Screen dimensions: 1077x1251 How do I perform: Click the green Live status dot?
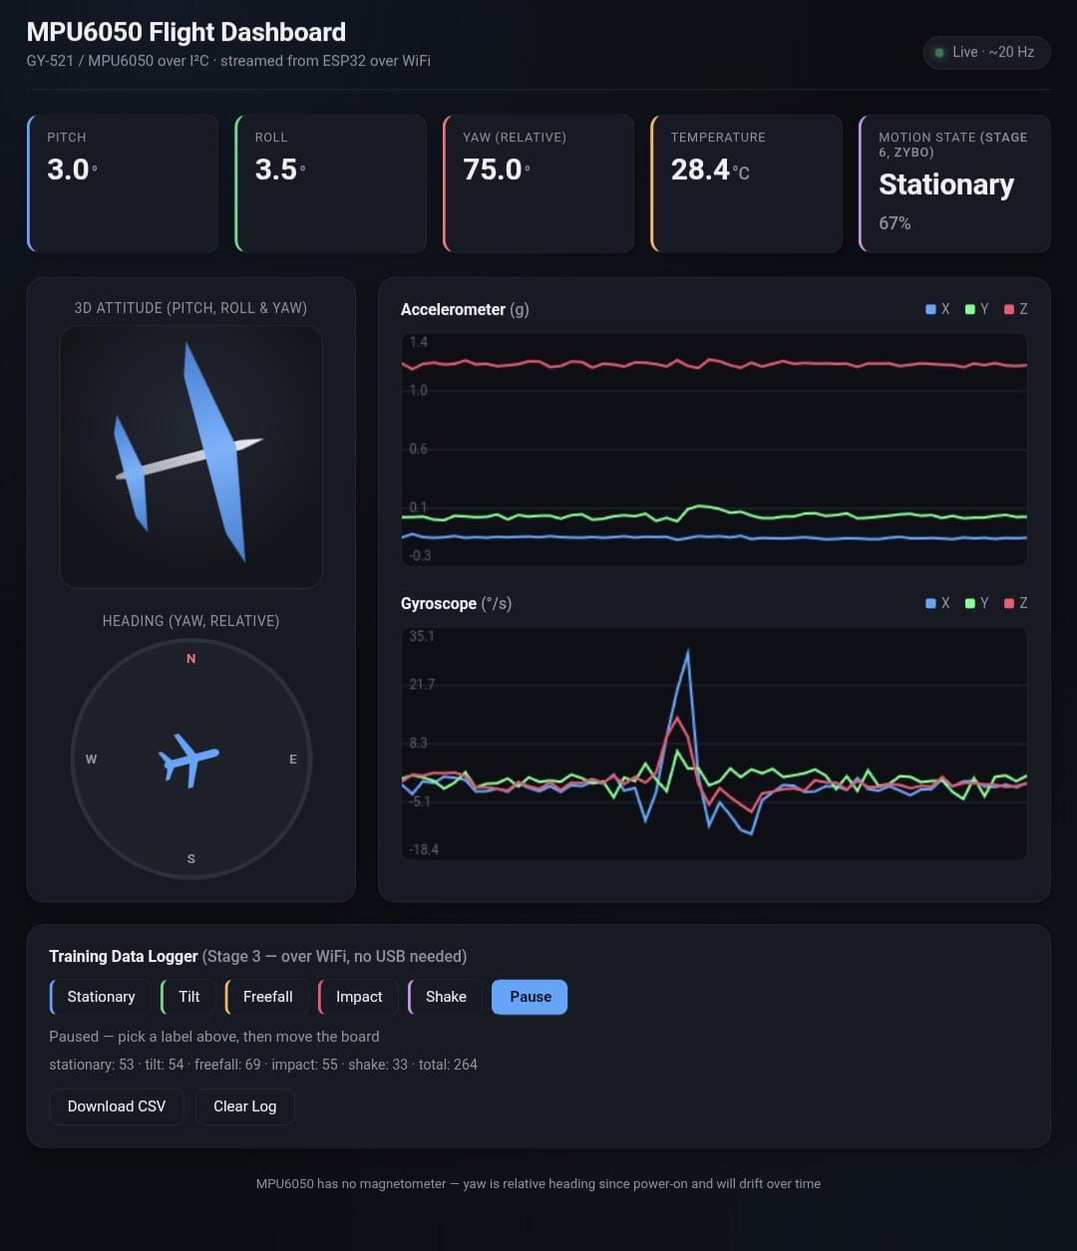pyautogui.click(x=939, y=52)
